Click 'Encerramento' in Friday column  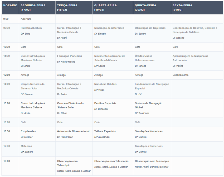coord(181,75)
